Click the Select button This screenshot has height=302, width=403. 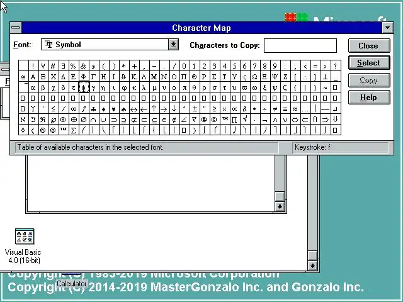tap(369, 63)
